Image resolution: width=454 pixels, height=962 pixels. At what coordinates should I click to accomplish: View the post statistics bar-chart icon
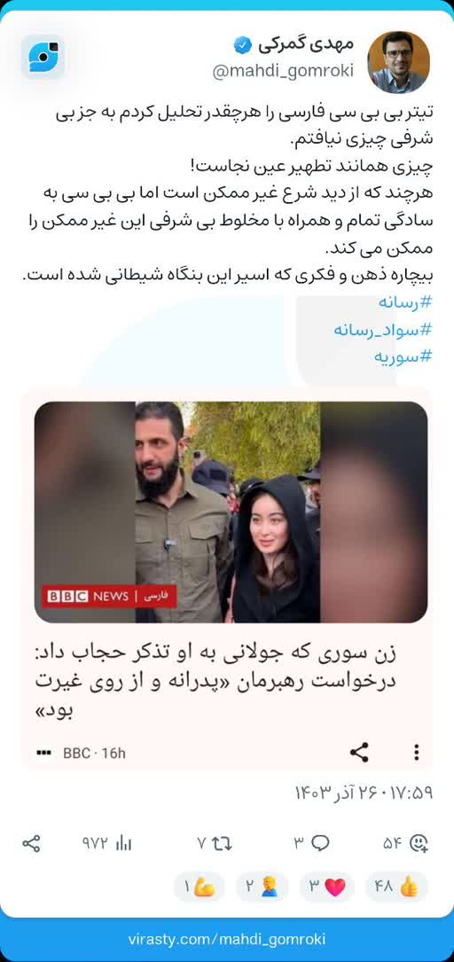click(124, 843)
